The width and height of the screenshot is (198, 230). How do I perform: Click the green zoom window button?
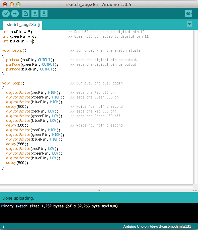pos(18,4)
